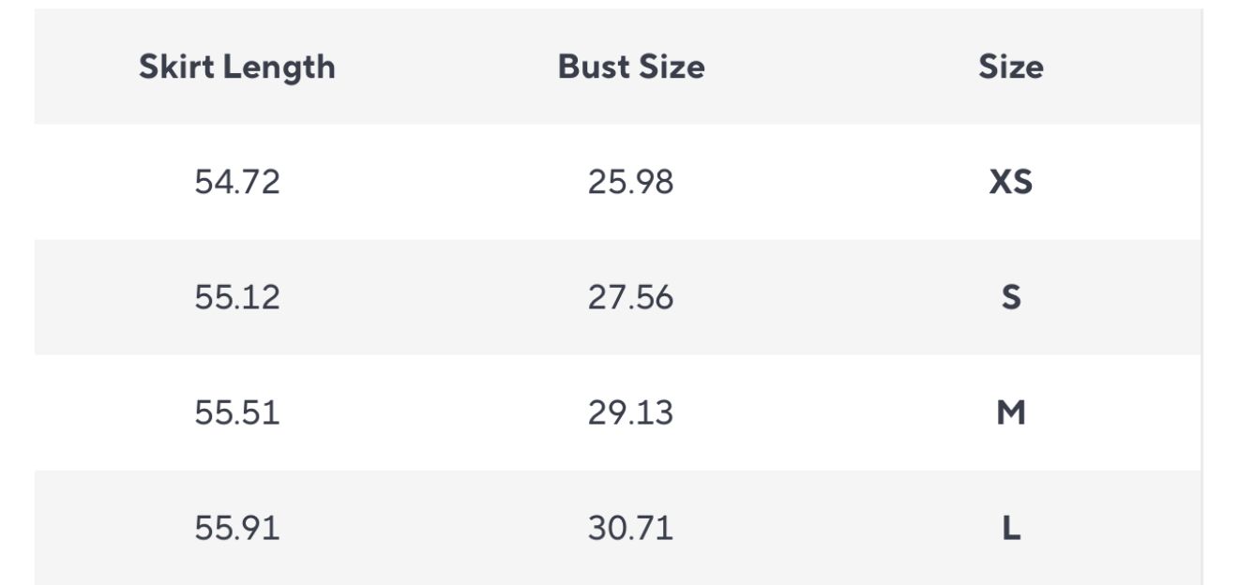Viewport: 1238px width, 585px height.
Task: Click the gray gap between Skirt Length and Bust Size in the L row
Action: coord(434,528)
